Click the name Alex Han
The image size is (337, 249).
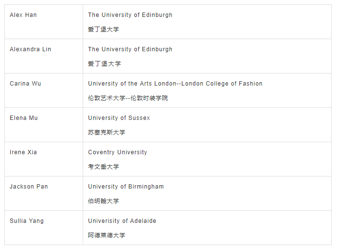[x=23, y=15]
